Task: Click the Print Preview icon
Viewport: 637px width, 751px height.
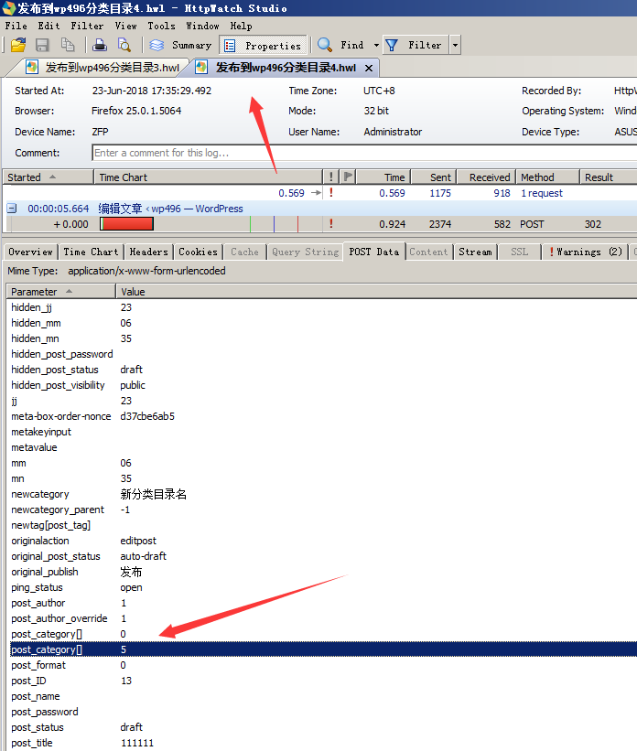Action: pos(124,45)
